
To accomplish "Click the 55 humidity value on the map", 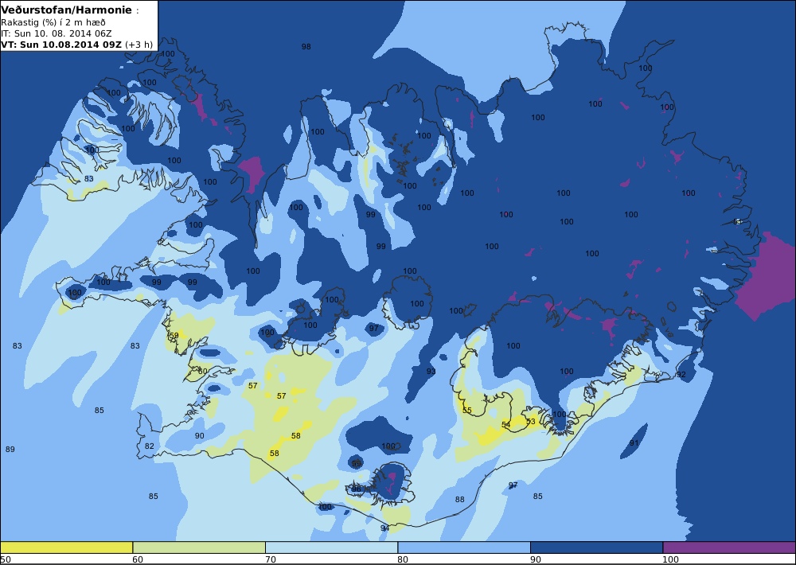I will pyautogui.click(x=467, y=410).
